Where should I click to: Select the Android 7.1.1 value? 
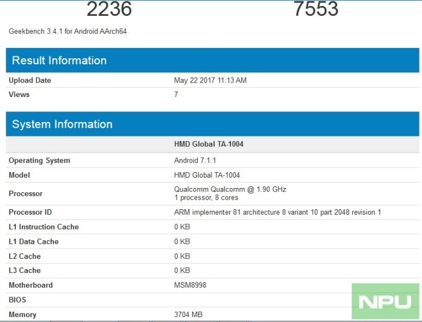point(195,161)
